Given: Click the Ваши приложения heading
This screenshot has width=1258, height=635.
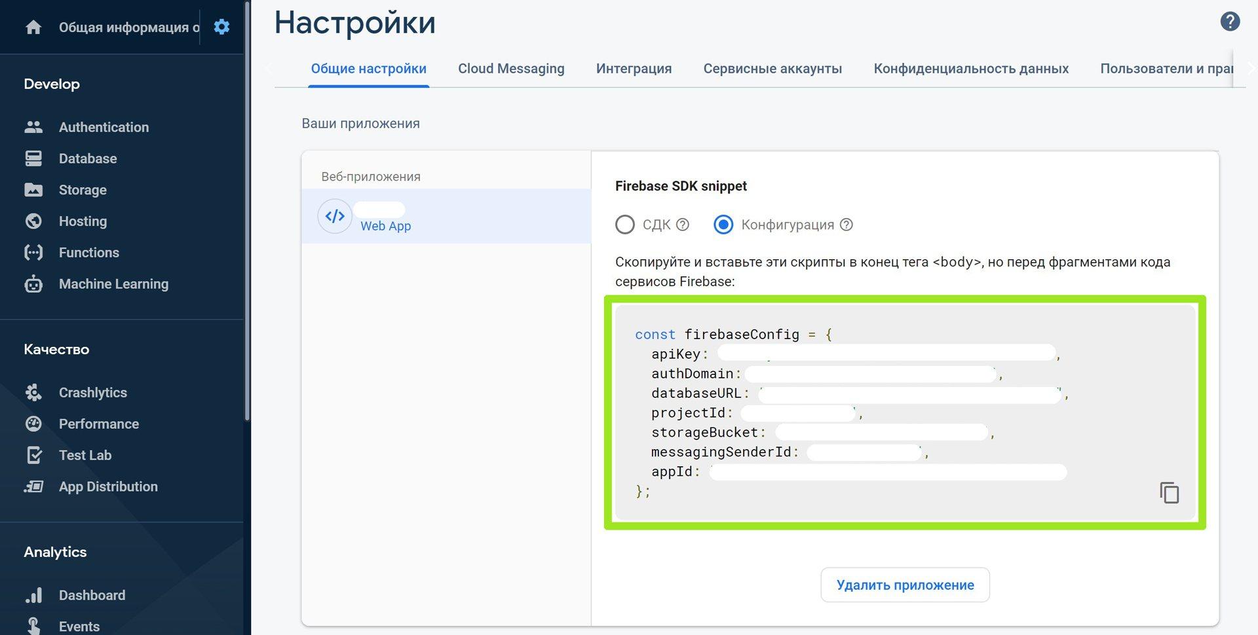Looking at the screenshot, I should tap(360, 124).
